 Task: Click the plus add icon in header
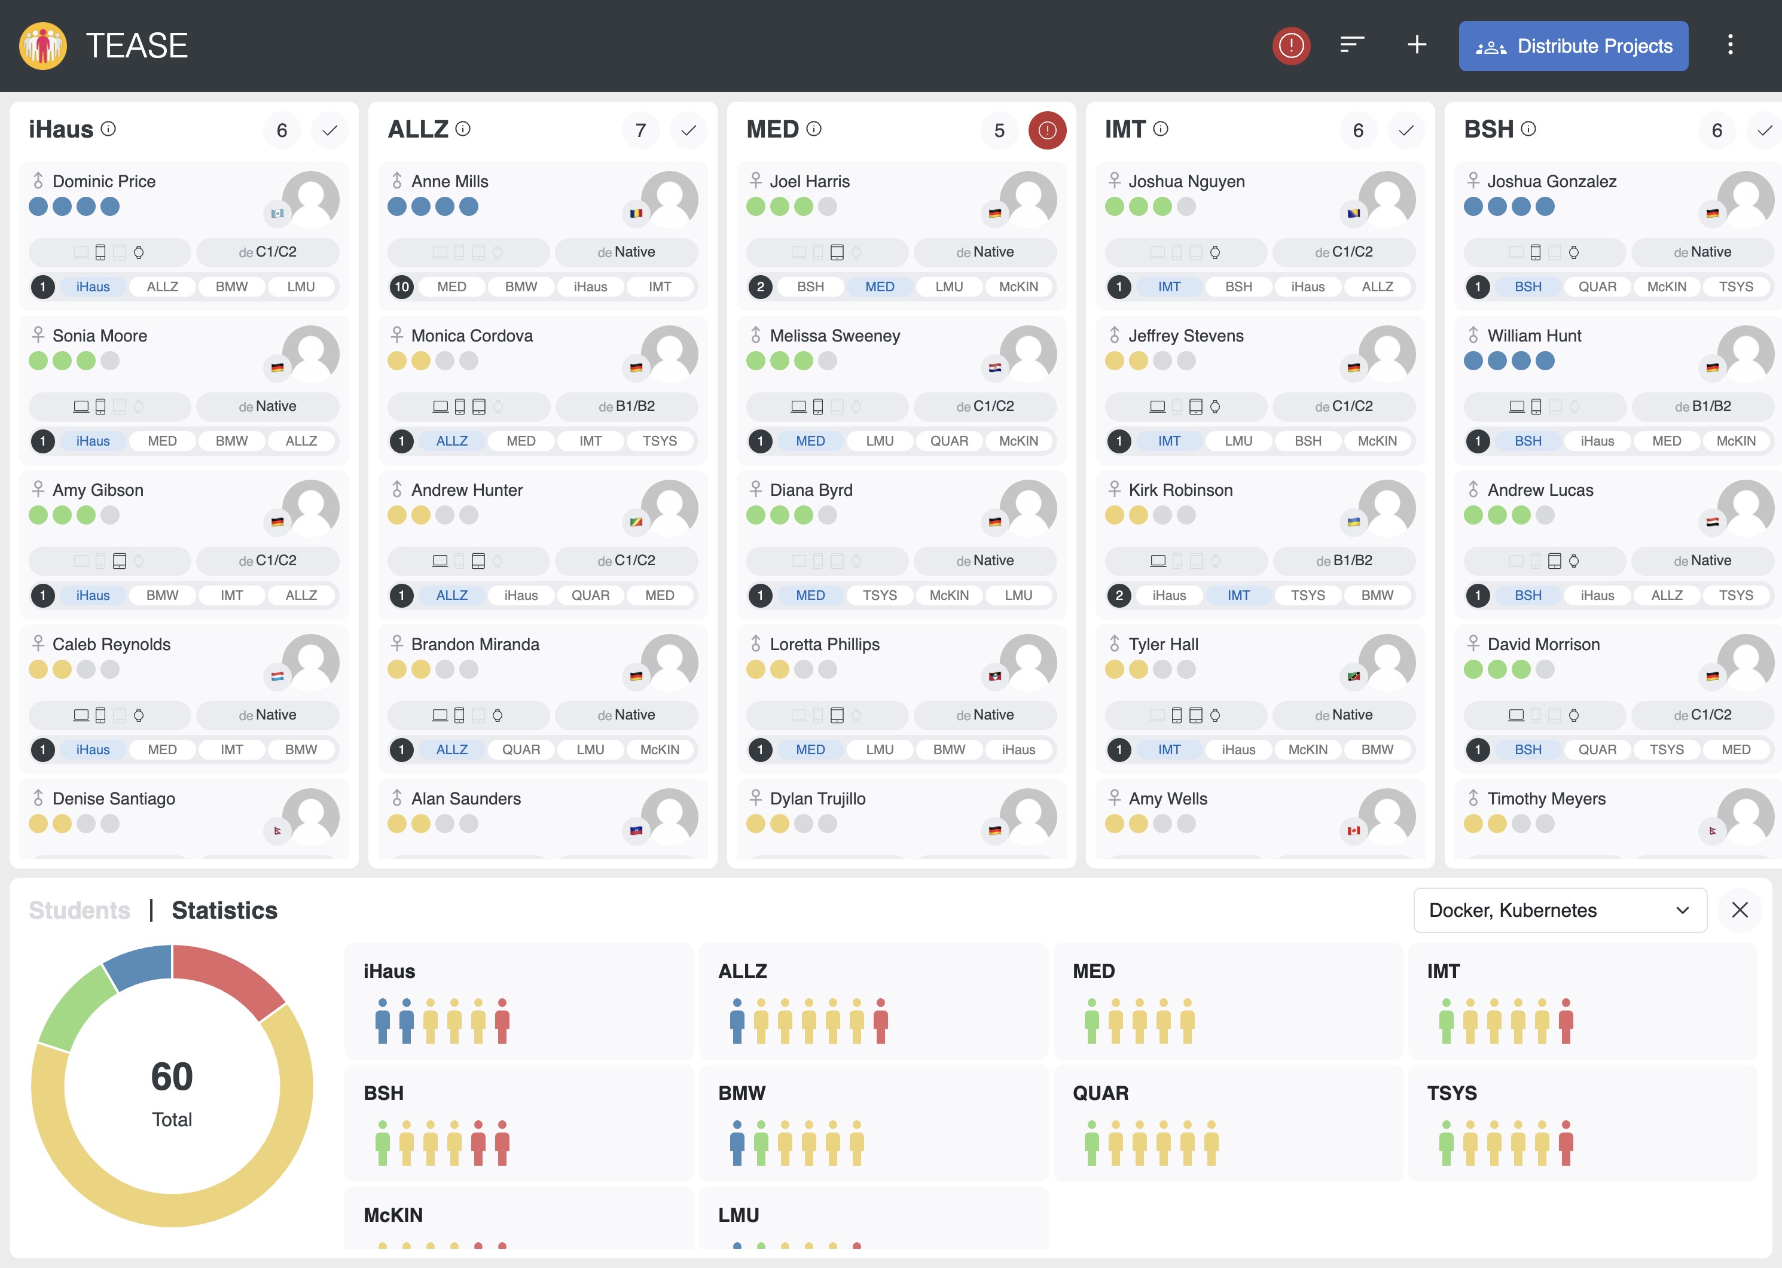[x=1417, y=45]
